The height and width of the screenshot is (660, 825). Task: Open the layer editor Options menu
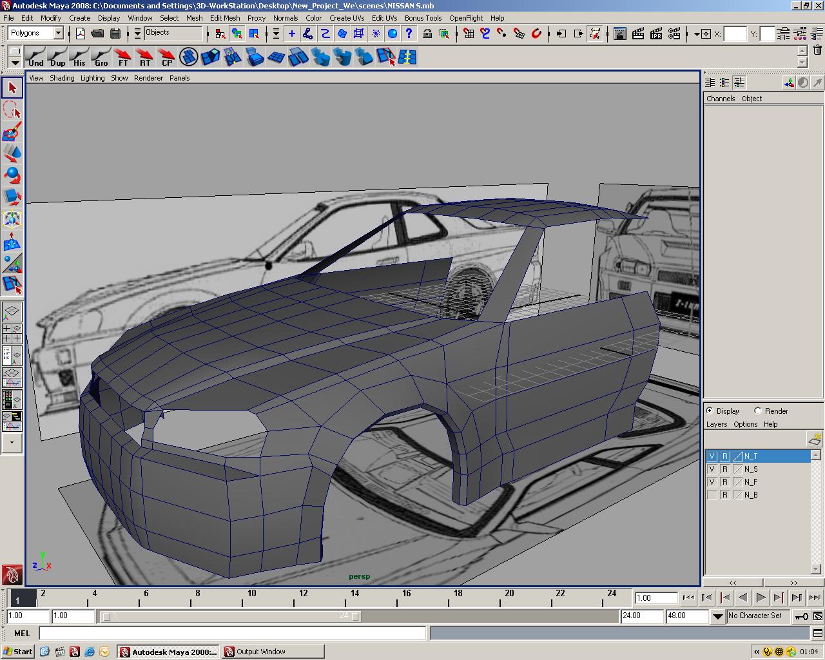745,424
